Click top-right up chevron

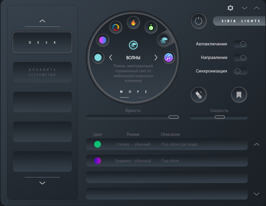(x=257, y=8)
